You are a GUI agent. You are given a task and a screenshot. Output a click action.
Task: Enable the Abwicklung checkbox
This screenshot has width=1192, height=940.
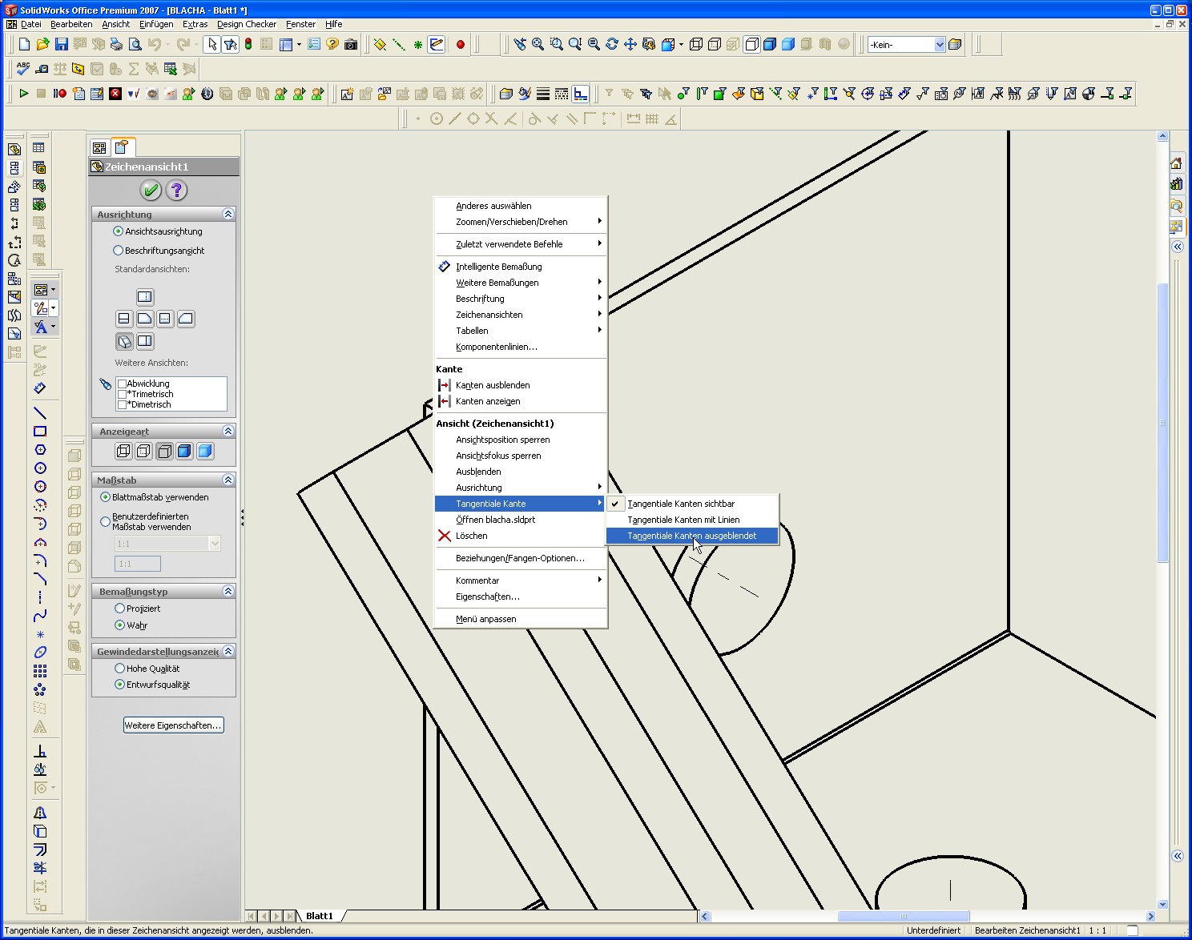point(123,384)
